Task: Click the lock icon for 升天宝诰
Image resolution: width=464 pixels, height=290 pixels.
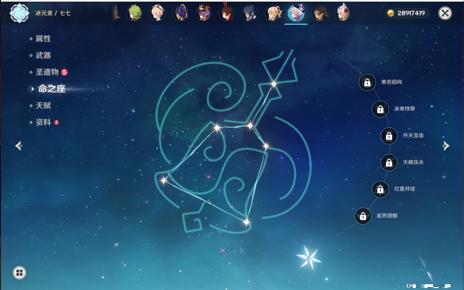Action: (x=389, y=136)
